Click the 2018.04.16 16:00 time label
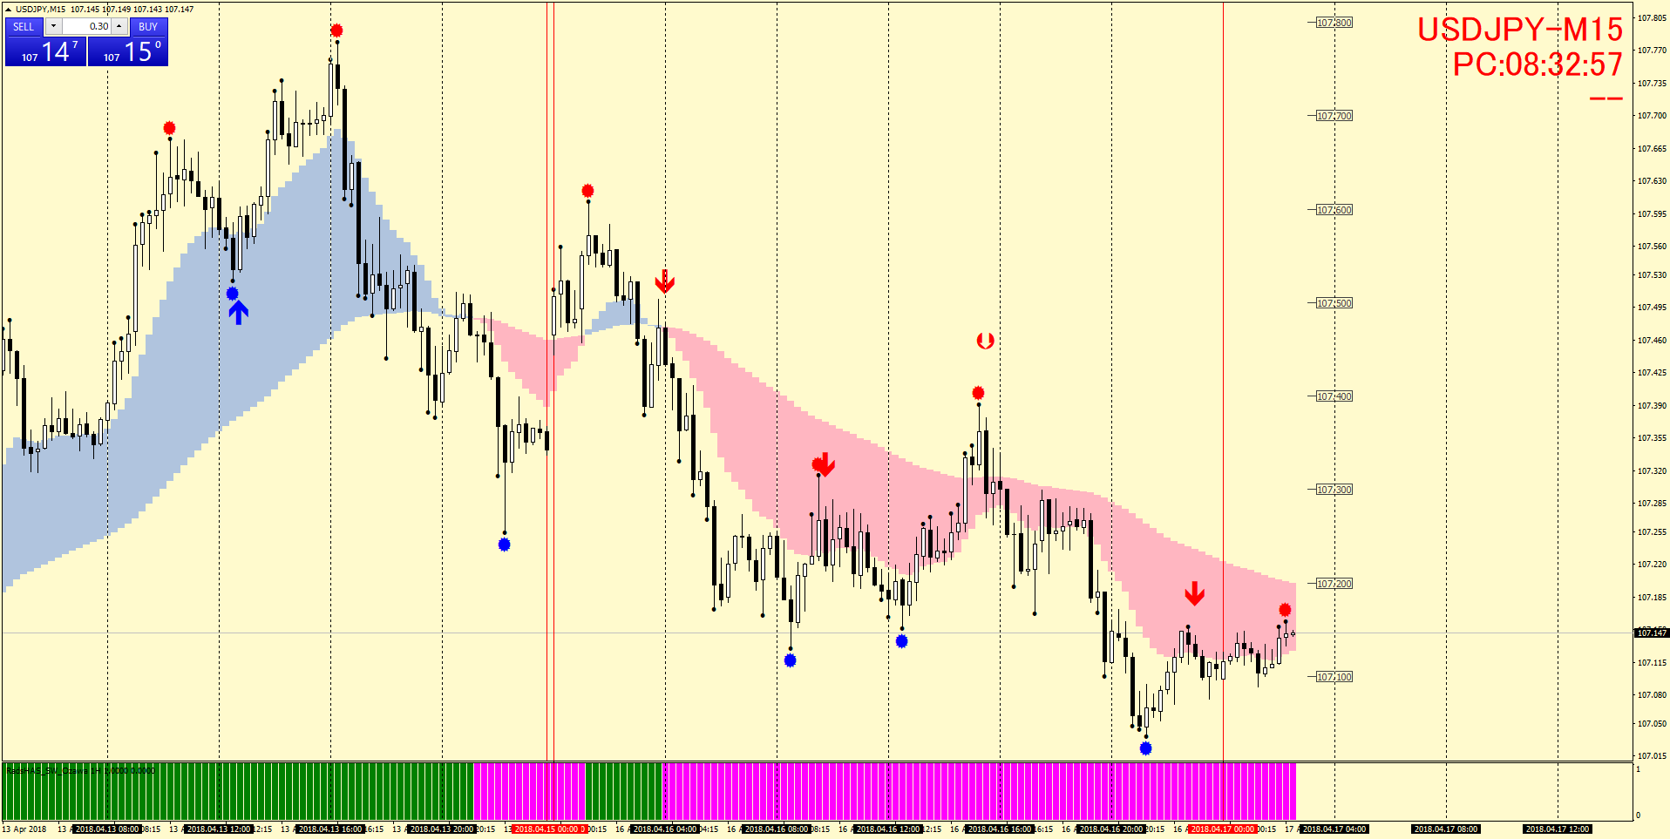This screenshot has height=839, width=1670. 1000,829
